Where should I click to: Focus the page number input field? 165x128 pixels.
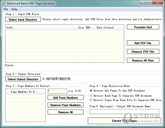pyautogui.click(x=57, y=91)
